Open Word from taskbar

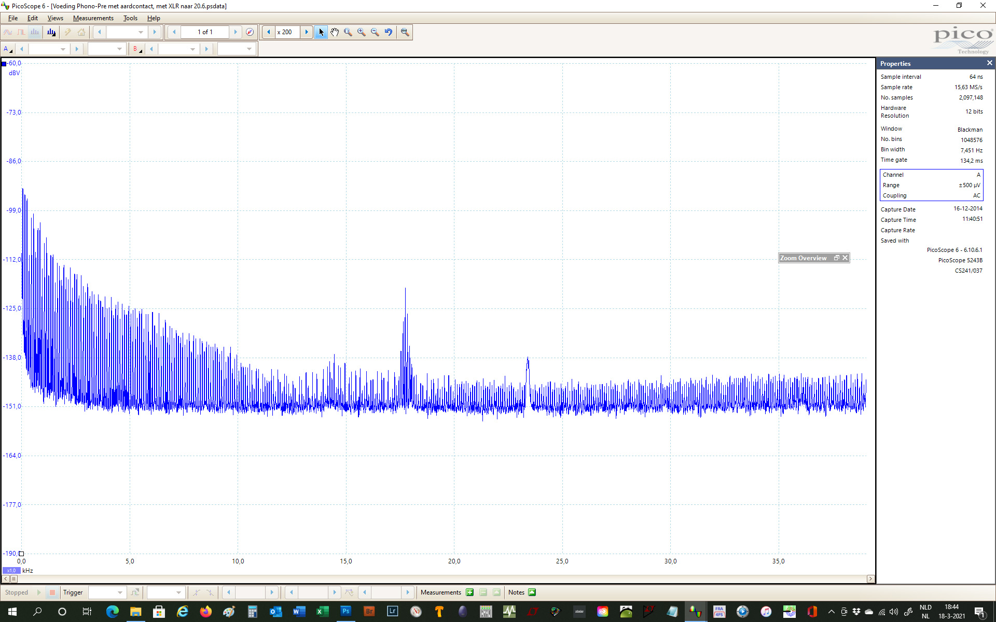(x=299, y=612)
